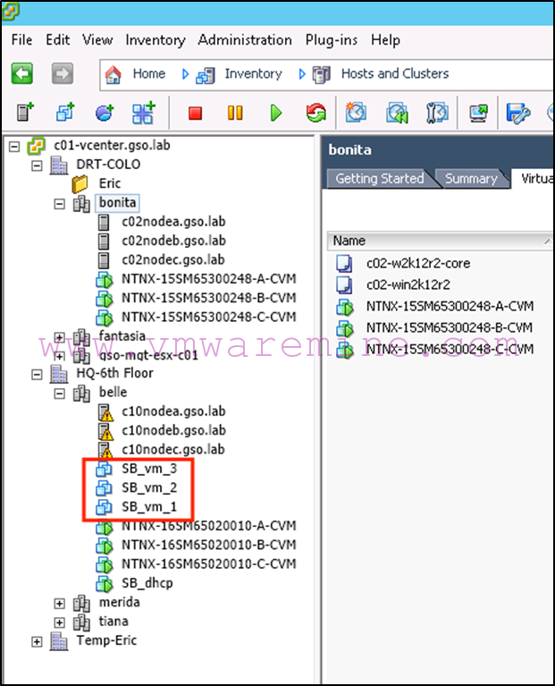Image resolution: width=555 pixels, height=686 pixels.
Task: Open the Administration menu
Action: tap(245, 40)
